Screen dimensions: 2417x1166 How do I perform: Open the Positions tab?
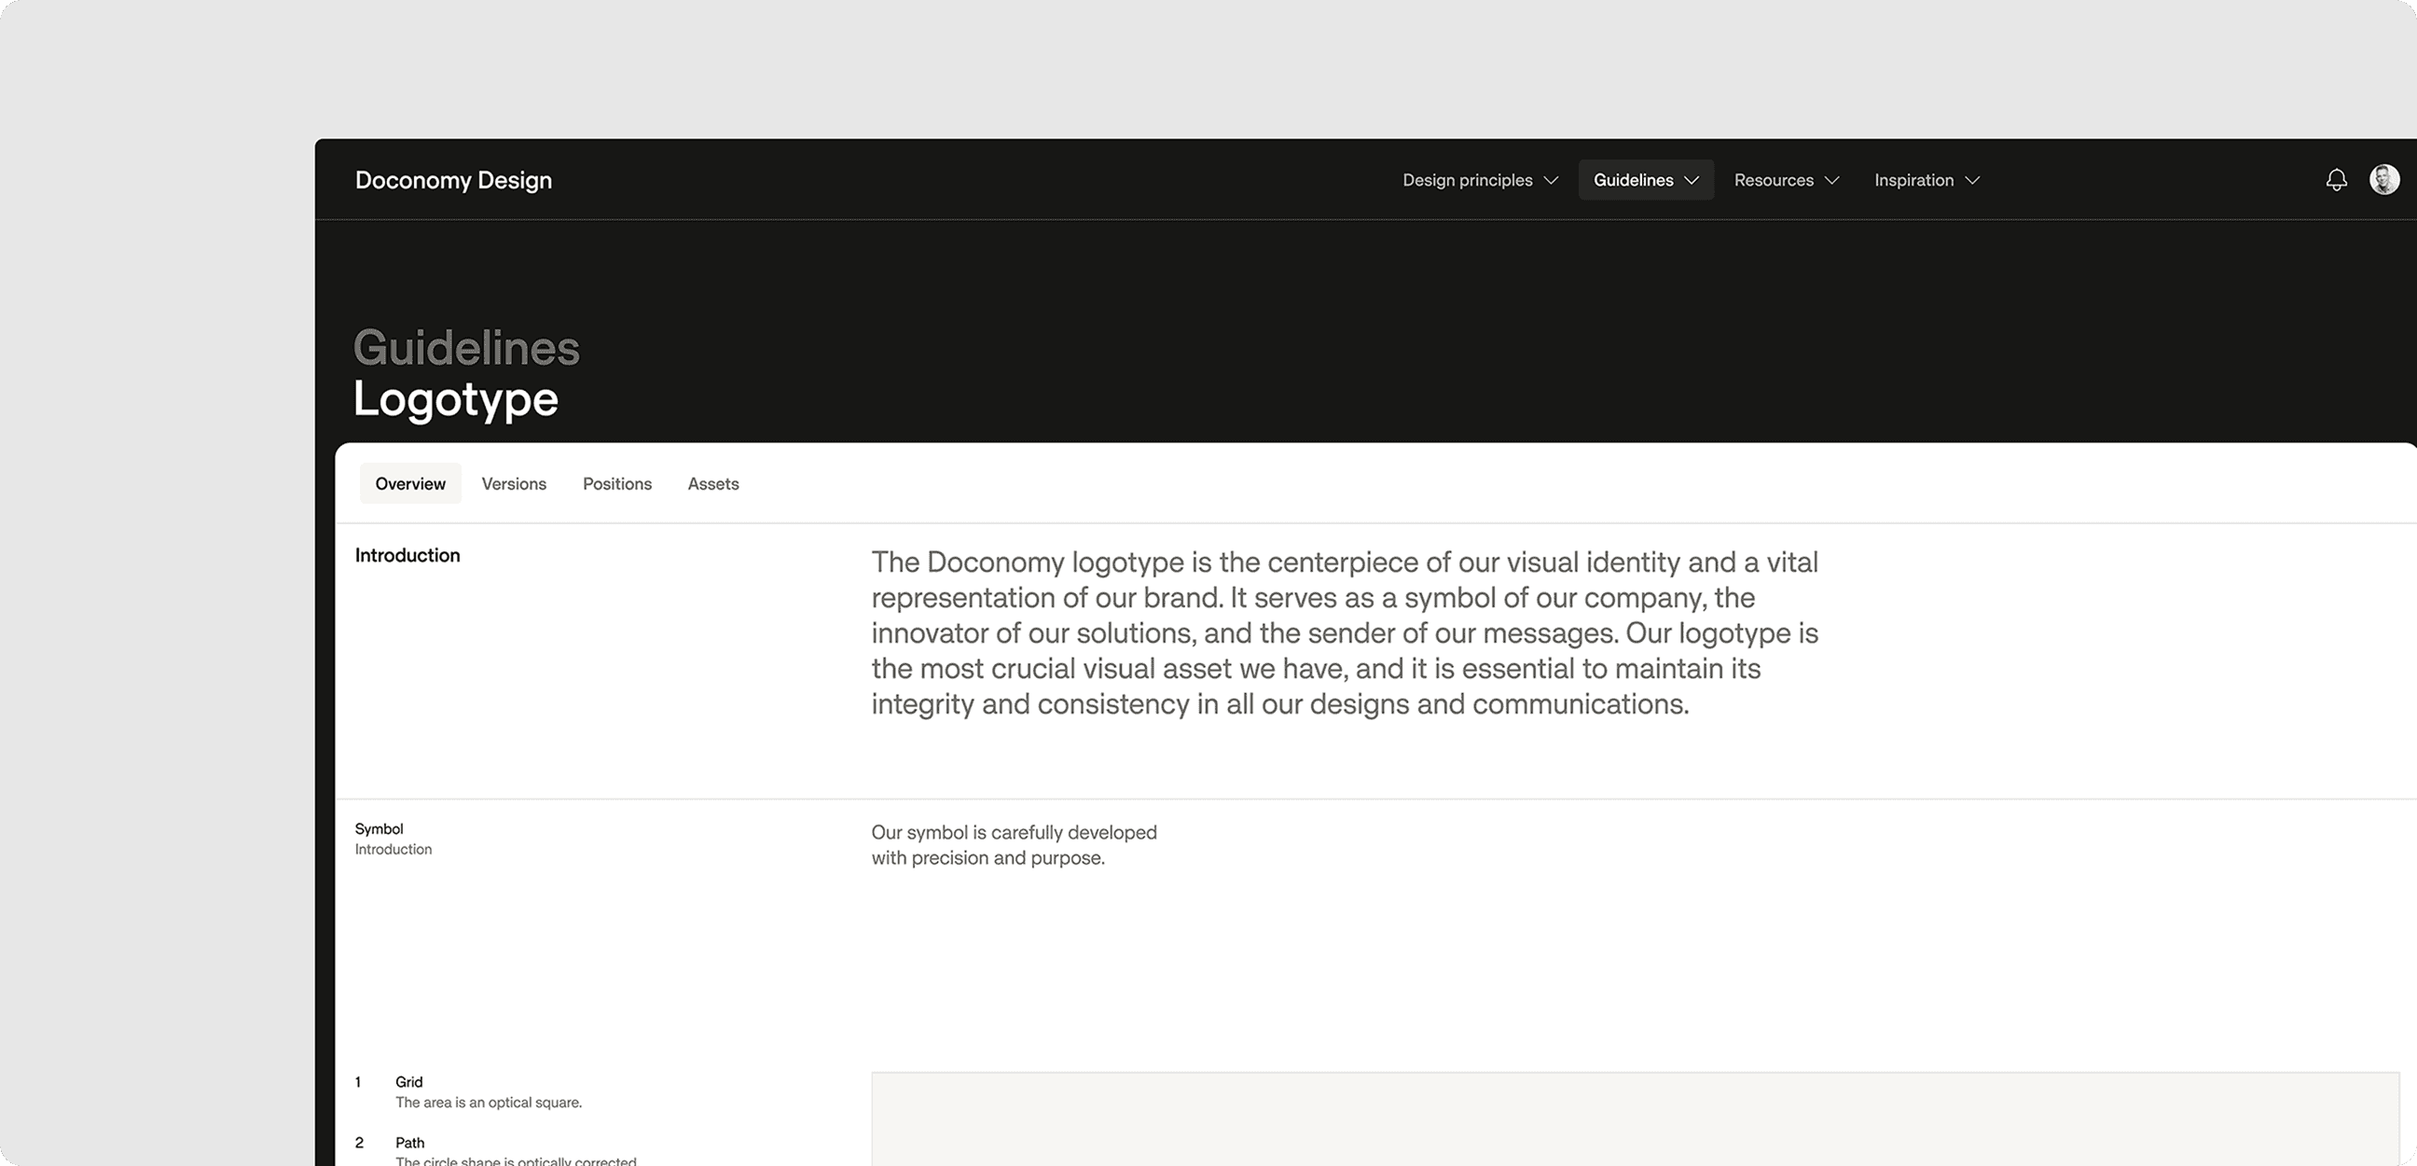(616, 483)
